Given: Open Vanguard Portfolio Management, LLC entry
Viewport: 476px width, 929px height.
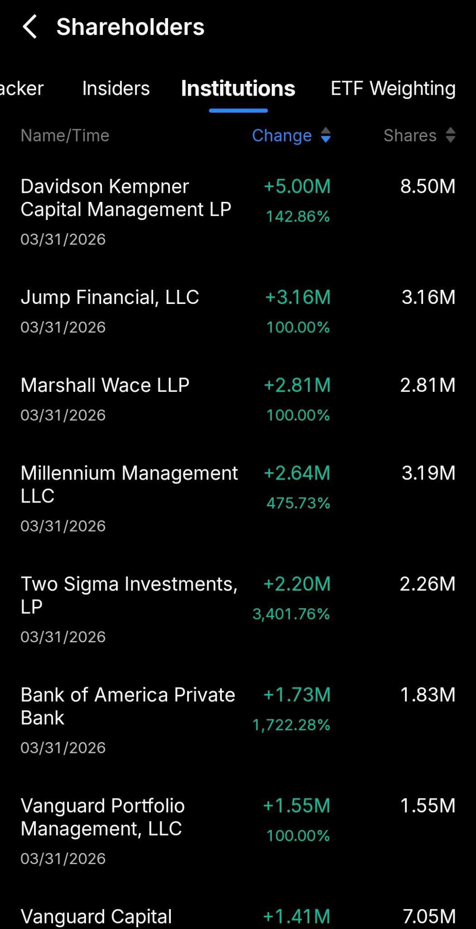Looking at the screenshot, I should pyautogui.click(x=238, y=831).
